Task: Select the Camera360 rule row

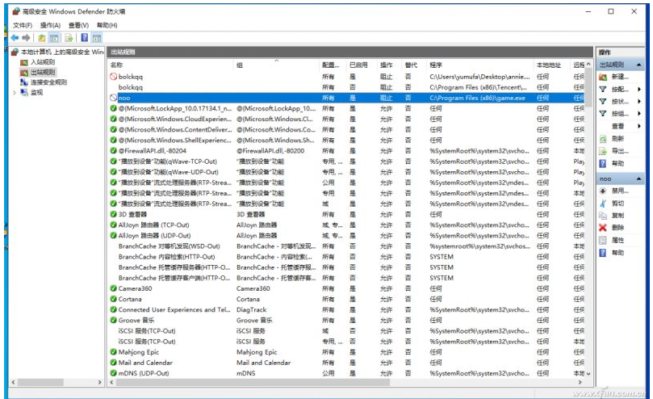Action: click(346, 288)
